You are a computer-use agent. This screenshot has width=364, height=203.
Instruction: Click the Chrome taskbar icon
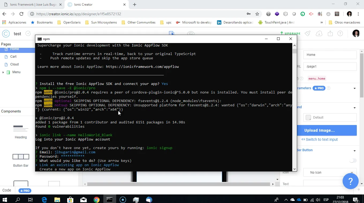click(x=97, y=200)
